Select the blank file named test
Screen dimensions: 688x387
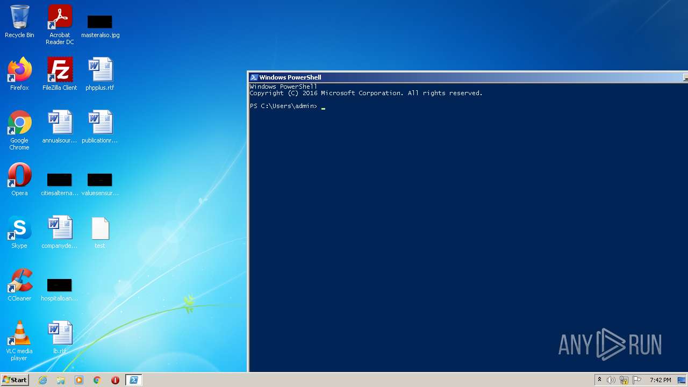[100, 233]
